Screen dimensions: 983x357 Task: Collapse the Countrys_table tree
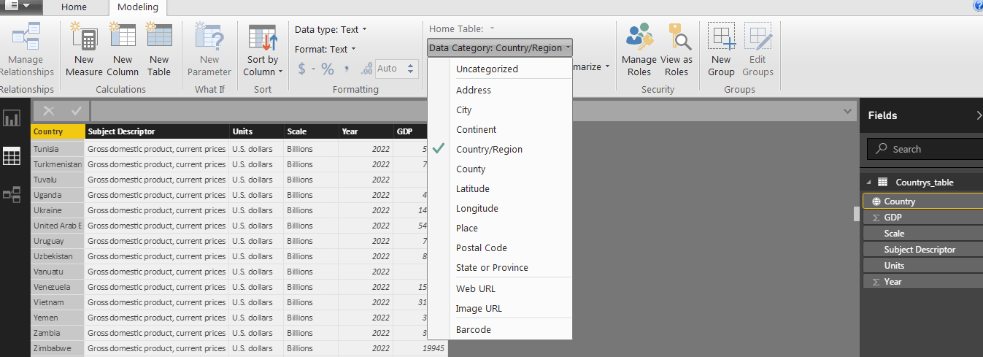[868, 183]
